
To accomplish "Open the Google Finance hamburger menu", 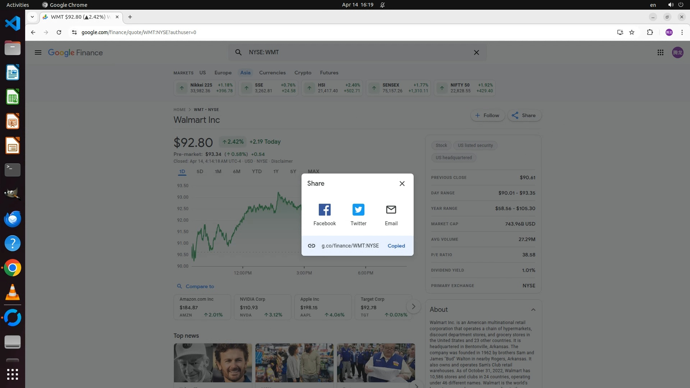I will pos(38,53).
